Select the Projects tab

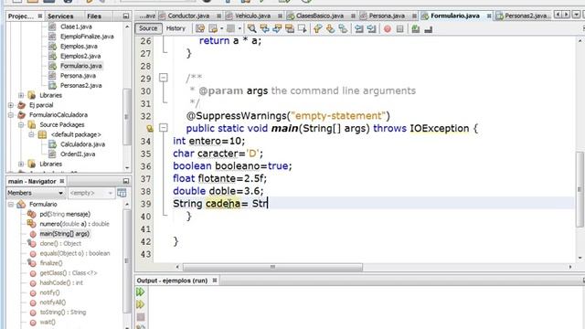point(20,16)
